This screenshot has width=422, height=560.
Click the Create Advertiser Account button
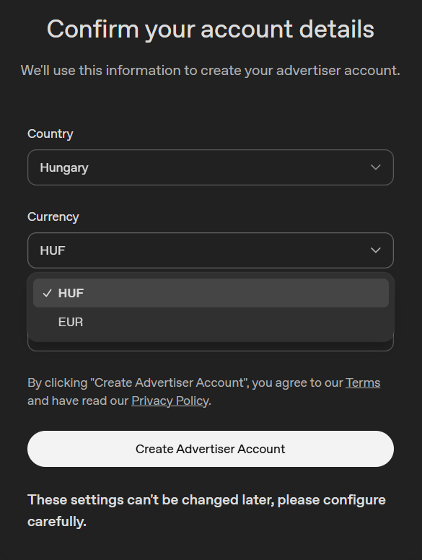coord(211,449)
